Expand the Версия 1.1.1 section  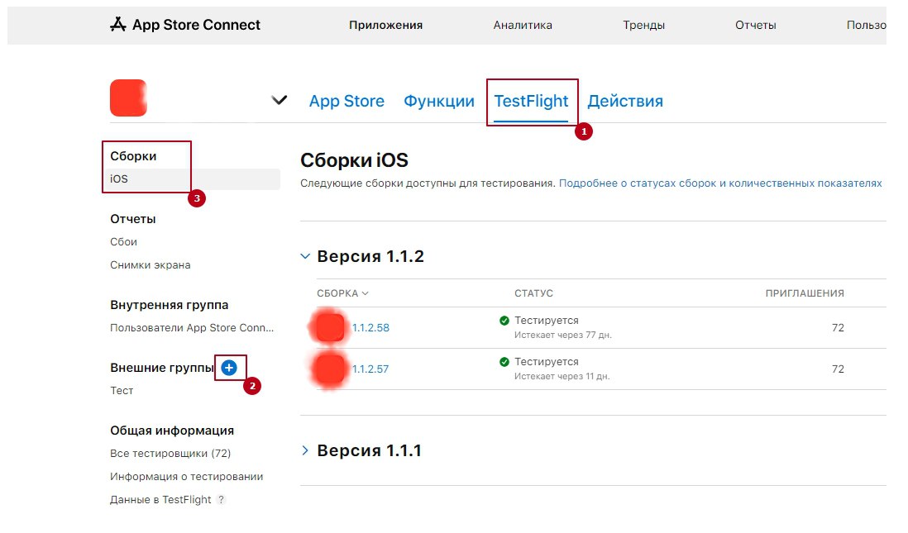(x=305, y=450)
